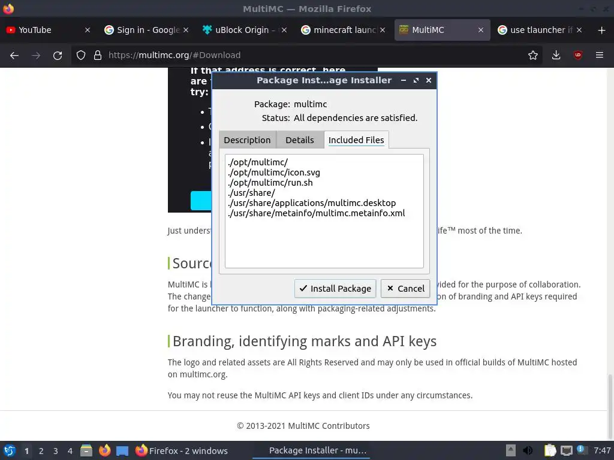This screenshot has width=614, height=460.
Task: Open the Details tab in Package Installer
Action: click(300, 140)
